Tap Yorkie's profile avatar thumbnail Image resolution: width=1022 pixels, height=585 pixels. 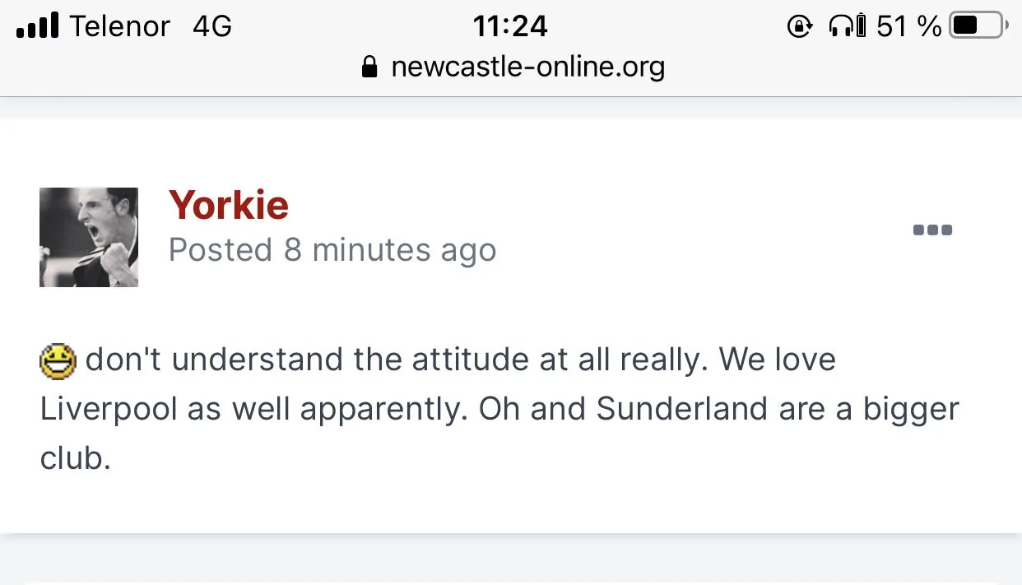[89, 237]
